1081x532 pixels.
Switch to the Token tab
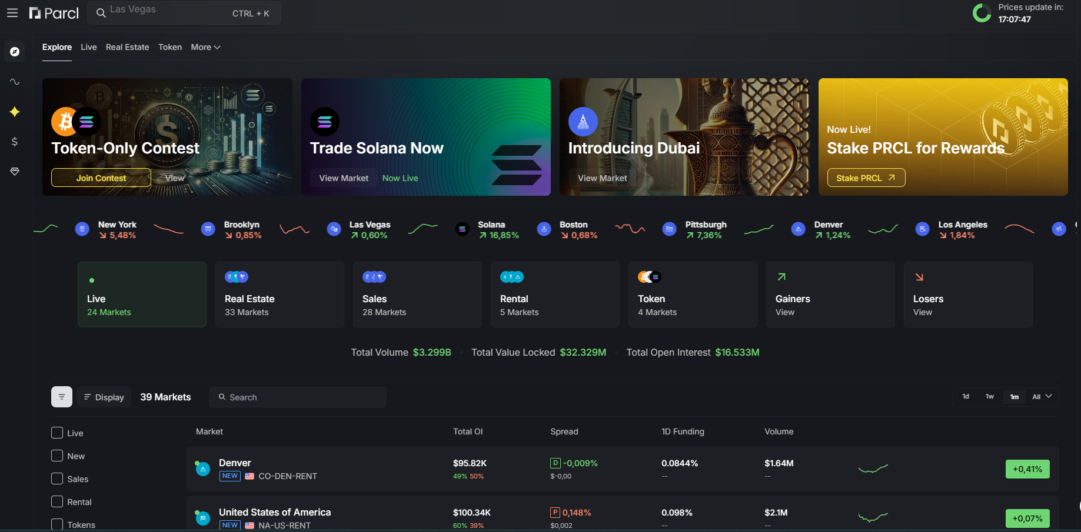(x=170, y=47)
